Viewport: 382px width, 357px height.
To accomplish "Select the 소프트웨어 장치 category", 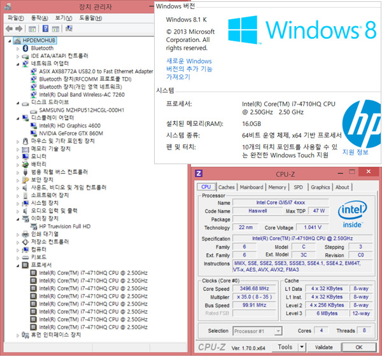I will pyautogui.click(x=50, y=195).
